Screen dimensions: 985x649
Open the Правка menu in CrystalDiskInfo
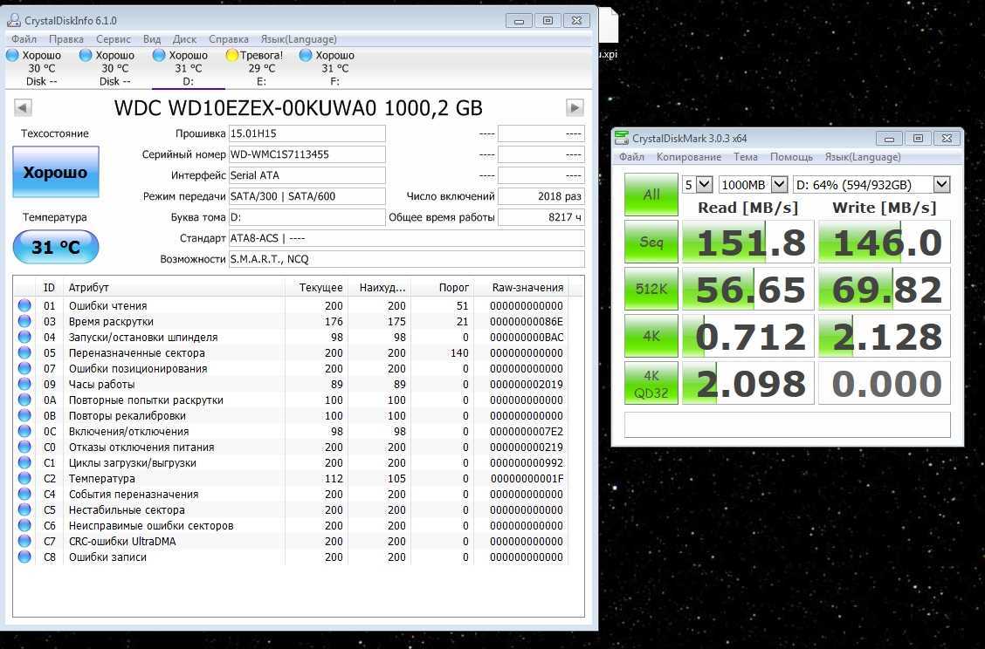point(66,39)
